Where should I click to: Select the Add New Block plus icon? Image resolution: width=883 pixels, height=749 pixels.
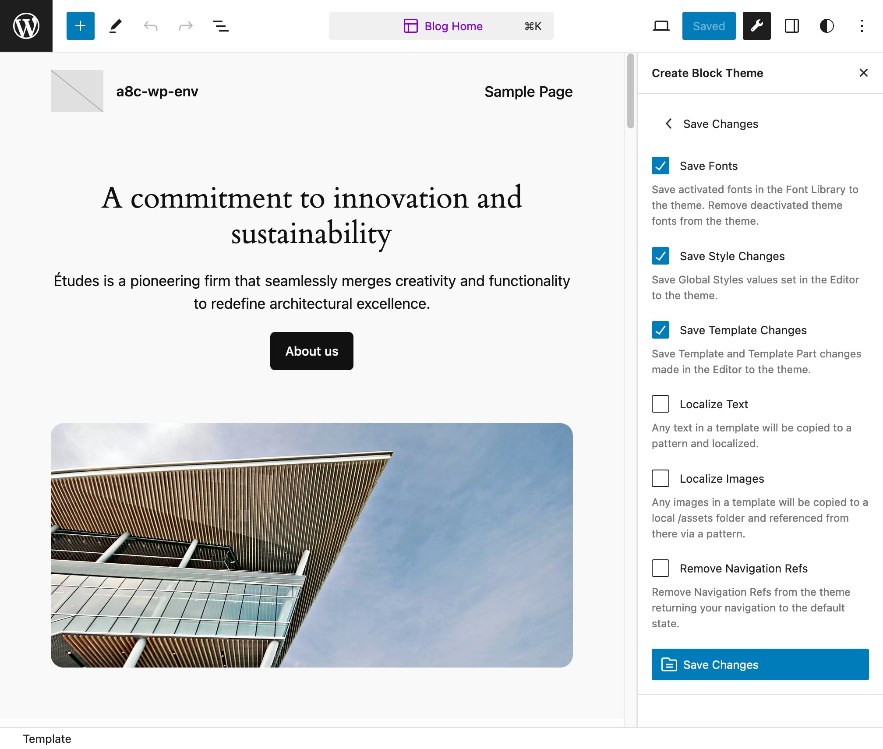point(80,25)
